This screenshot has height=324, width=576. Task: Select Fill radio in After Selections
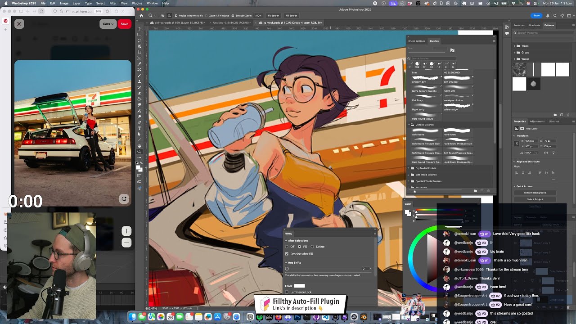299,247
